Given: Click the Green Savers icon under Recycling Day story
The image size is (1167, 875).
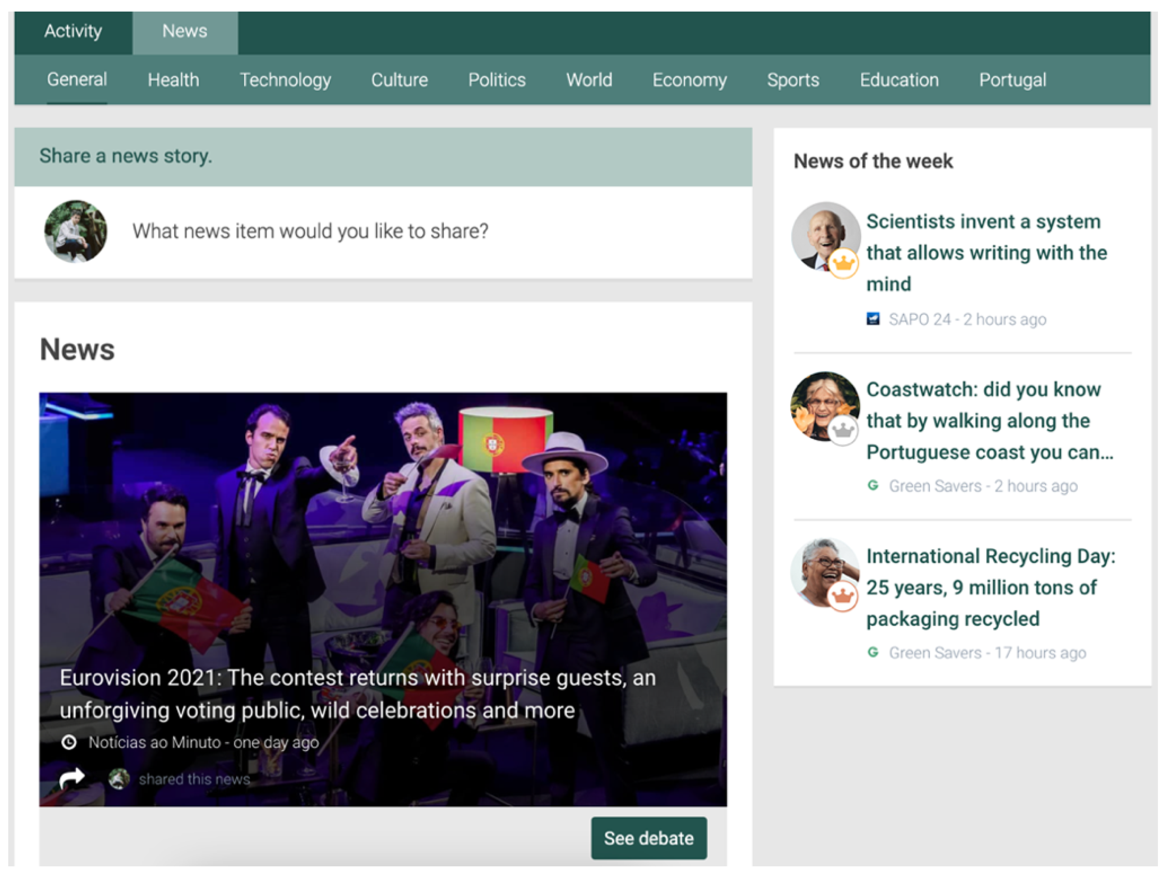Looking at the screenshot, I should [x=873, y=652].
